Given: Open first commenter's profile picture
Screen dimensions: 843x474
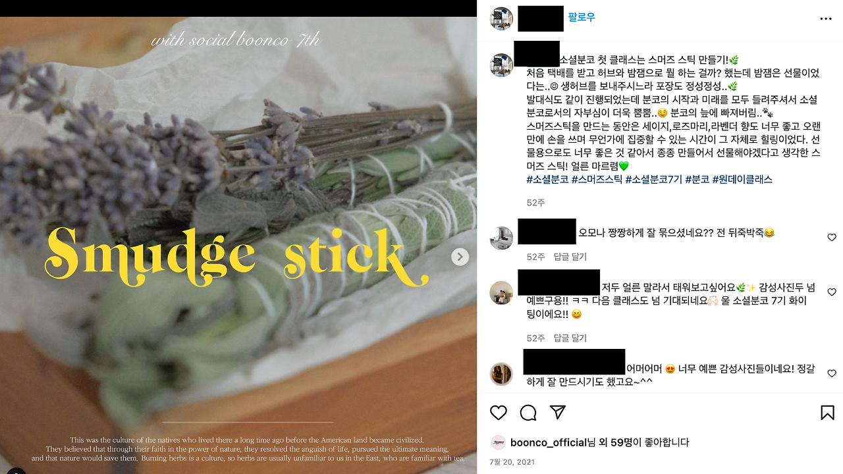Looking at the screenshot, I should pos(502,238).
